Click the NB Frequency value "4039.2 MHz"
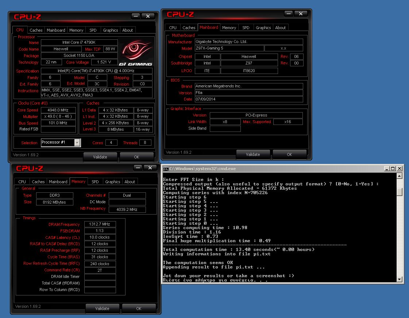This screenshot has width=409, height=318. point(127,209)
